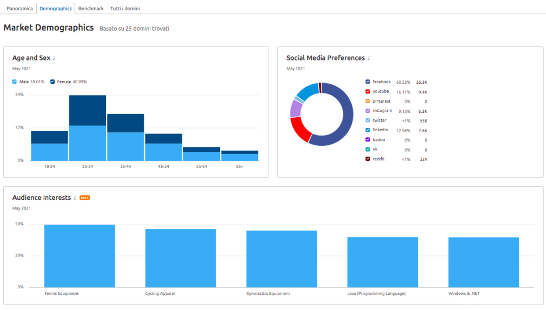
Task: Toggle the reddit checkbox
Action: [x=368, y=159]
